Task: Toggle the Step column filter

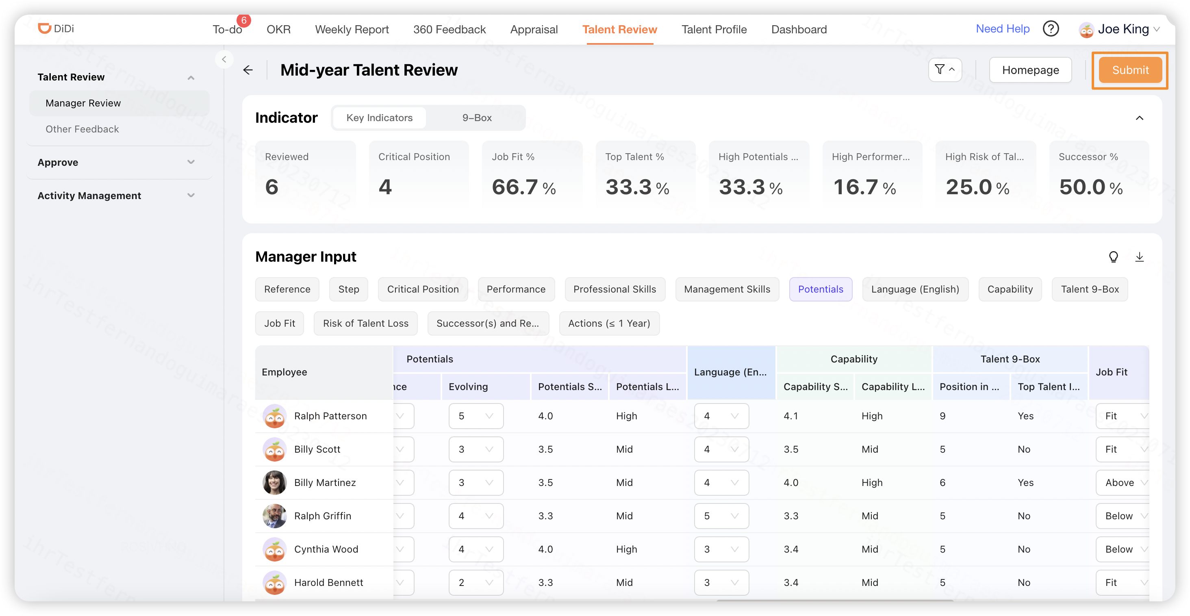Action: click(348, 289)
